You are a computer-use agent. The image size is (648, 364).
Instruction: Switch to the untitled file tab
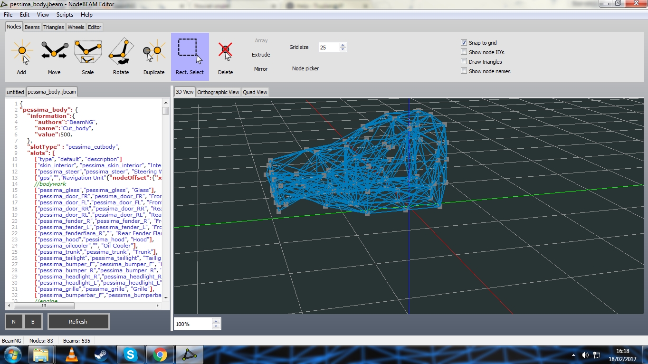coord(15,92)
